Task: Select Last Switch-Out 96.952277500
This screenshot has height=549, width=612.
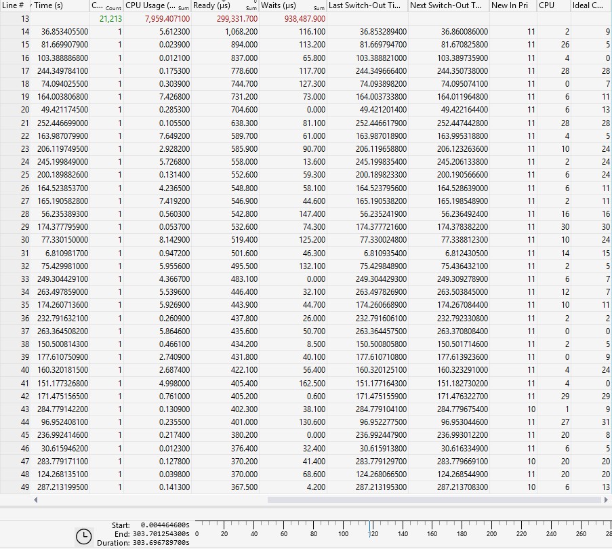Action: tap(384, 422)
